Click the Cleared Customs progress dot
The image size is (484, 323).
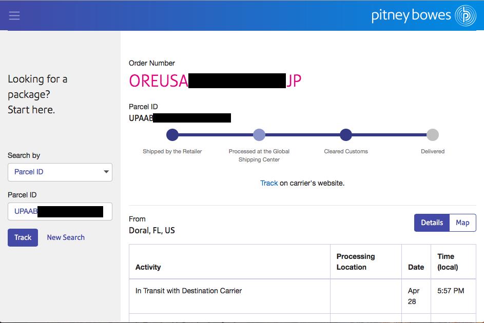point(346,135)
